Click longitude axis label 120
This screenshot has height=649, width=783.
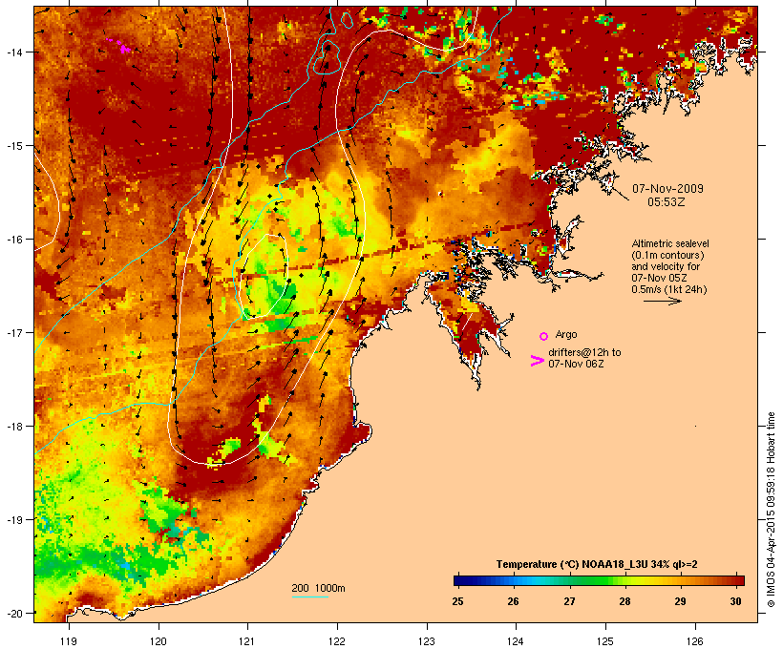(159, 641)
